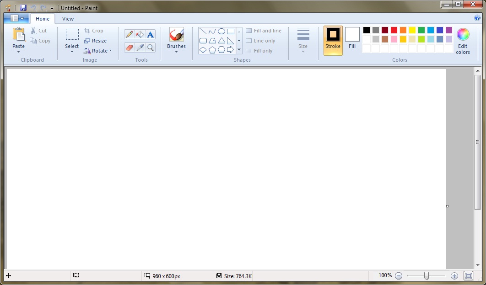486x285 pixels.
Task: Select the Magnifier tool
Action: click(150, 47)
